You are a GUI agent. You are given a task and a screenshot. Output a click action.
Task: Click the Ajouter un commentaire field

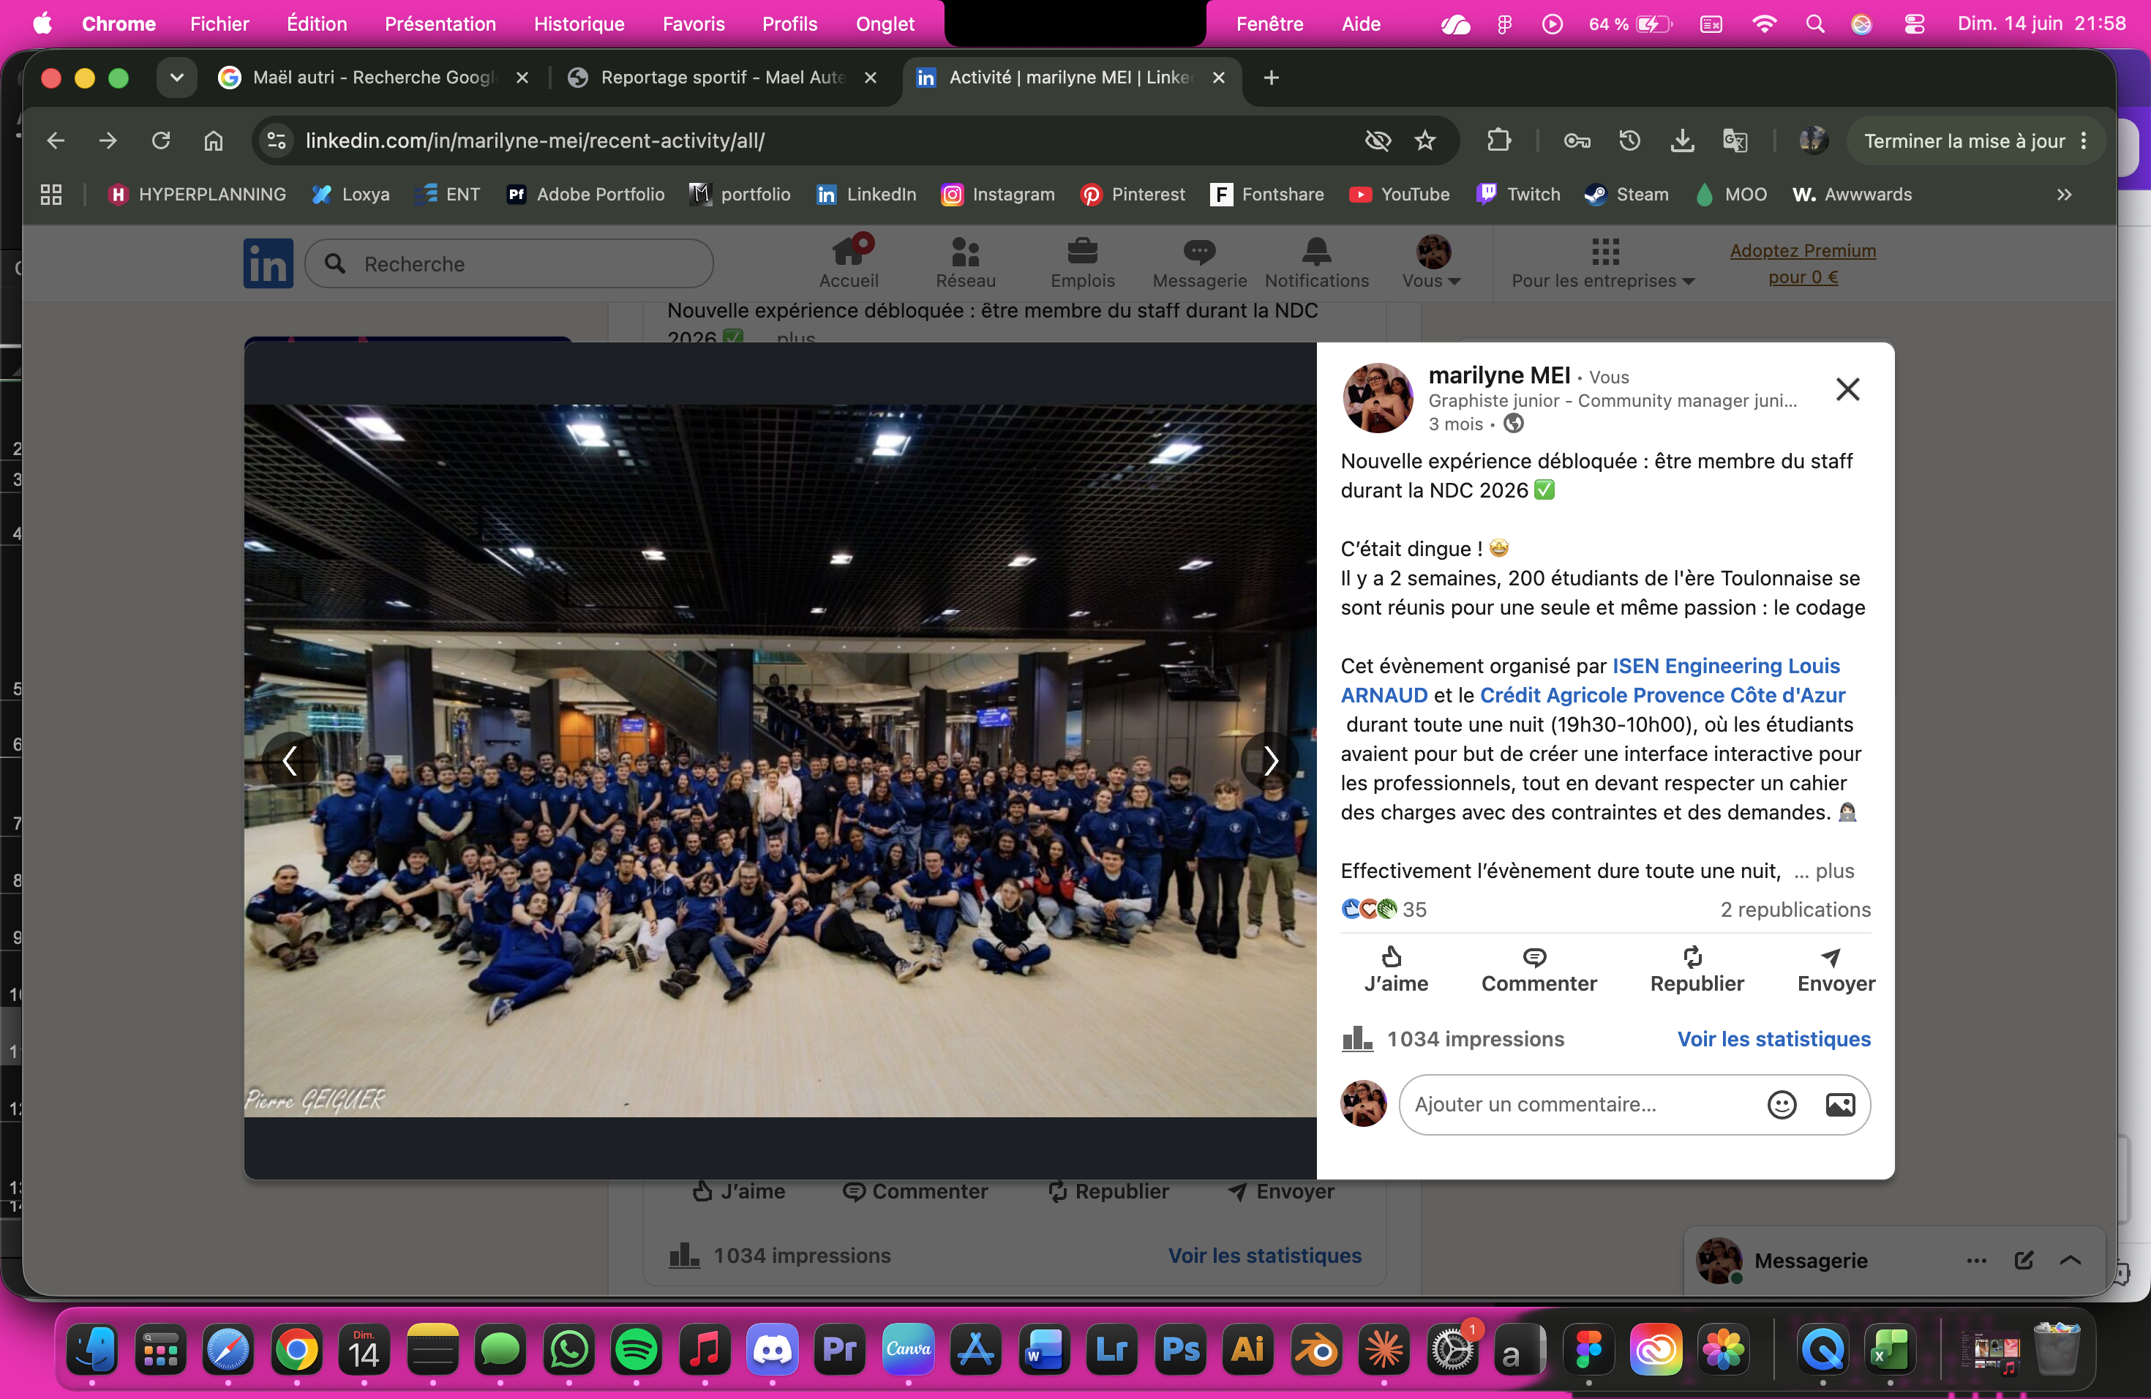click(1634, 1104)
